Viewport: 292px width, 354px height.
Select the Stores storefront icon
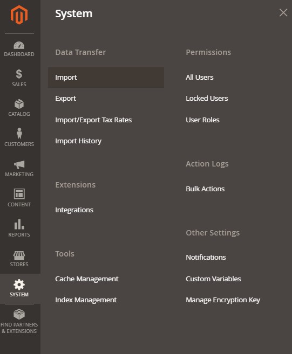19,255
